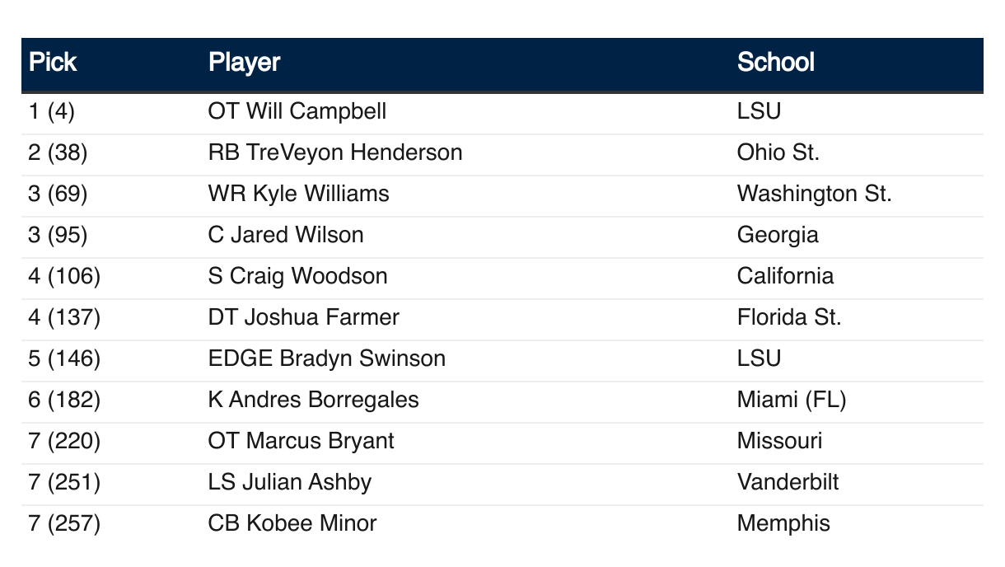This screenshot has width=1005, height=567.
Task: Select WR Kyle Williams row text
Action: (x=299, y=194)
